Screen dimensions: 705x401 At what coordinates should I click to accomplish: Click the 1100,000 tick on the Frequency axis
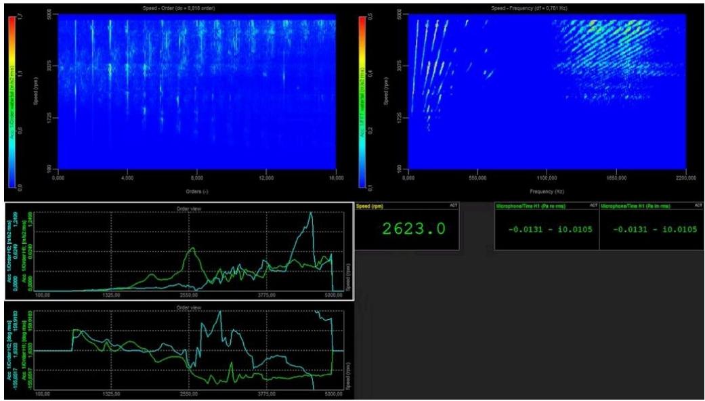pos(547,177)
